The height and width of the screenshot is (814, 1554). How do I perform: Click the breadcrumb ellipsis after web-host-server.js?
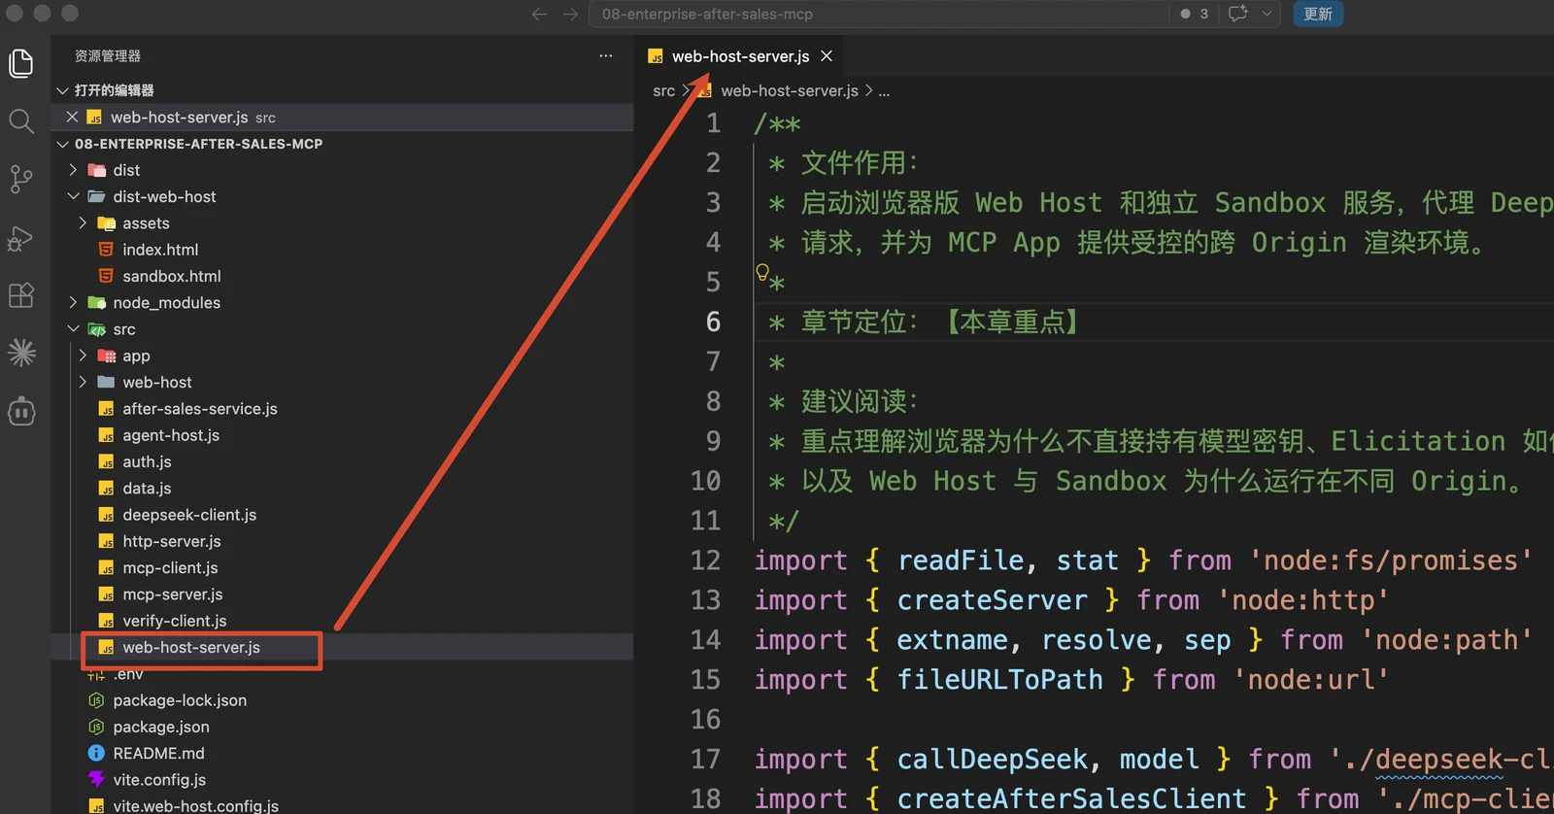(x=884, y=91)
